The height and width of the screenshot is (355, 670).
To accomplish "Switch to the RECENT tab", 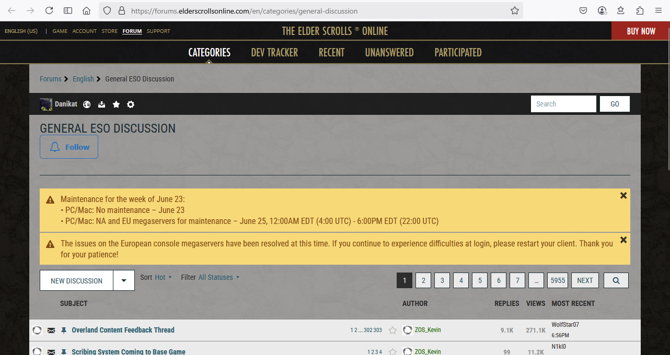I will [x=331, y=52].
